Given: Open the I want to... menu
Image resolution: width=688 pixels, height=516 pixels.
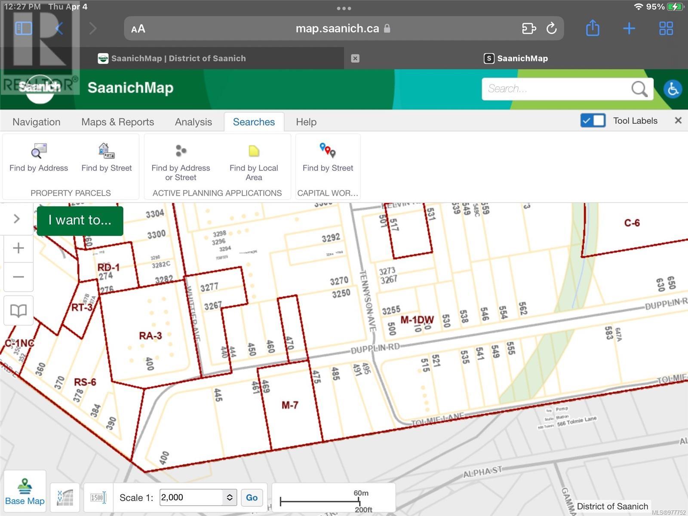Looking at the screenshot, I should pyautogui.click(x=80, y=221).
